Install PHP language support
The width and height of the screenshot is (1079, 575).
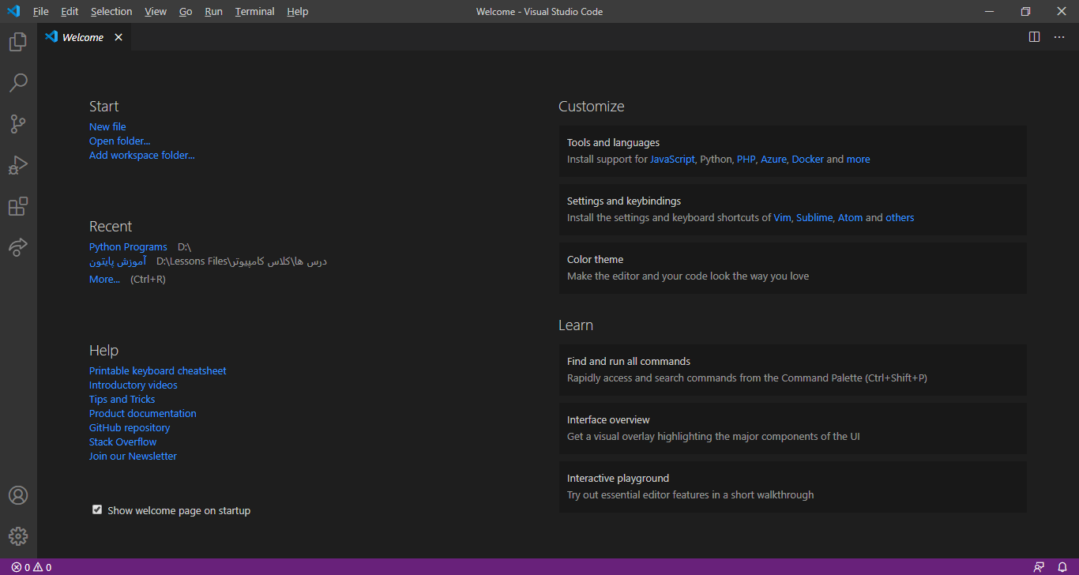746,159
